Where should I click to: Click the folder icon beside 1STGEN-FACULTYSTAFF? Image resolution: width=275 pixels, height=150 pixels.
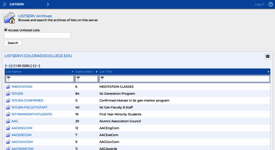coord(8,107)
